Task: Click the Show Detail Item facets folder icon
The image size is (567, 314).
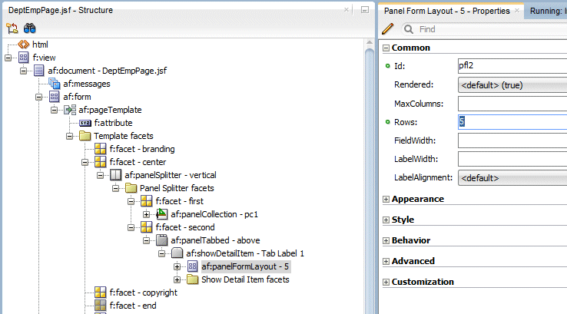Action: 192,279
